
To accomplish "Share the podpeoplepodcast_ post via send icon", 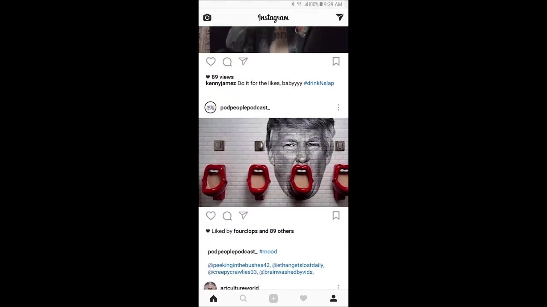I will (243, 216).
